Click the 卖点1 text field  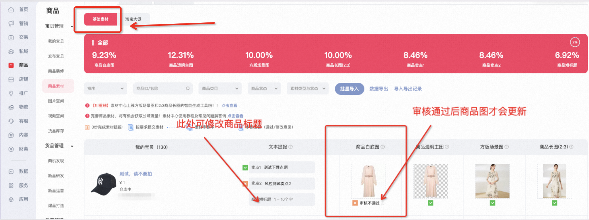click(282, 167)
